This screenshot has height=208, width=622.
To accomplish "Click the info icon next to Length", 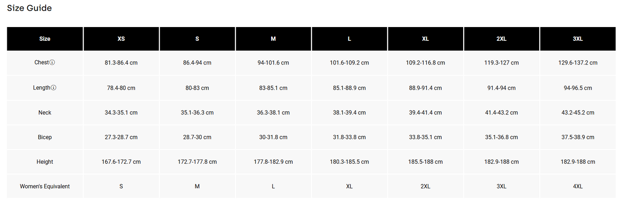I will pos(54,88).
